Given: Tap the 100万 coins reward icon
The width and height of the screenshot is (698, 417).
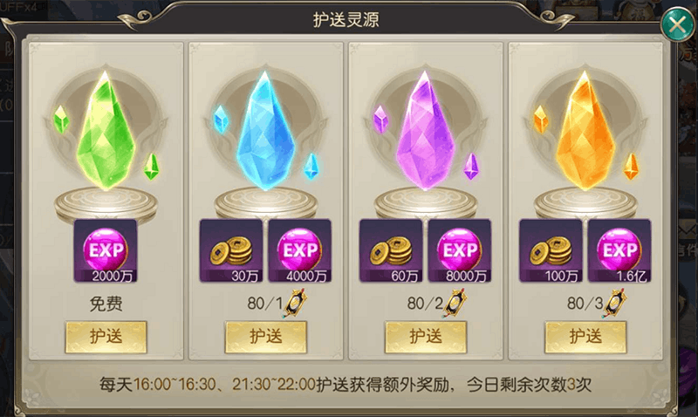Looking at the screenshot, I should point(551,250).
